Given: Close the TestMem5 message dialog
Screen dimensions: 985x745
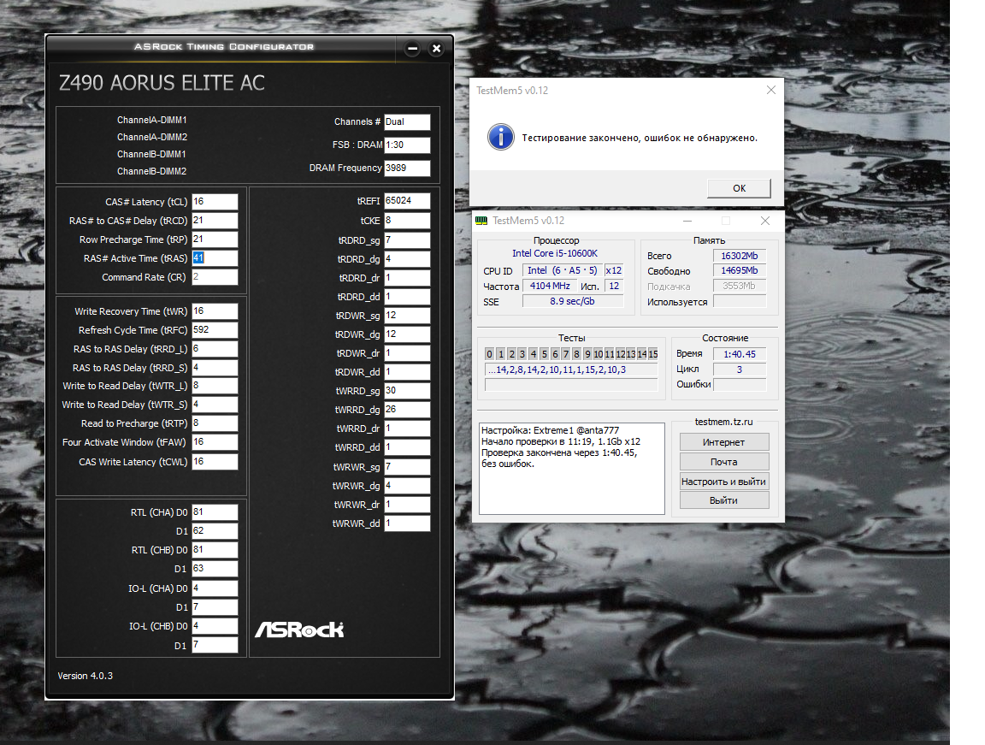Looking at the screenshot, I should click(x=770, y=90).
